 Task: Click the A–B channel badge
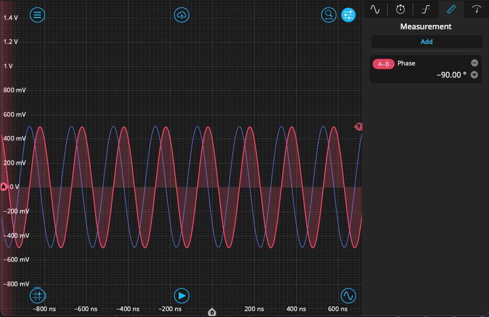click(x=383, y=63)
